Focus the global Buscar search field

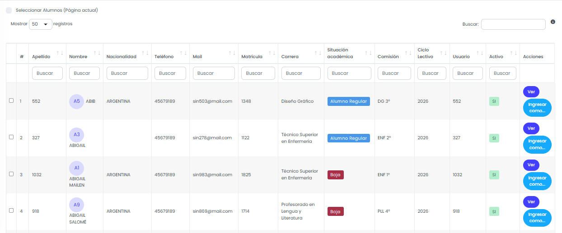point(513,24)
